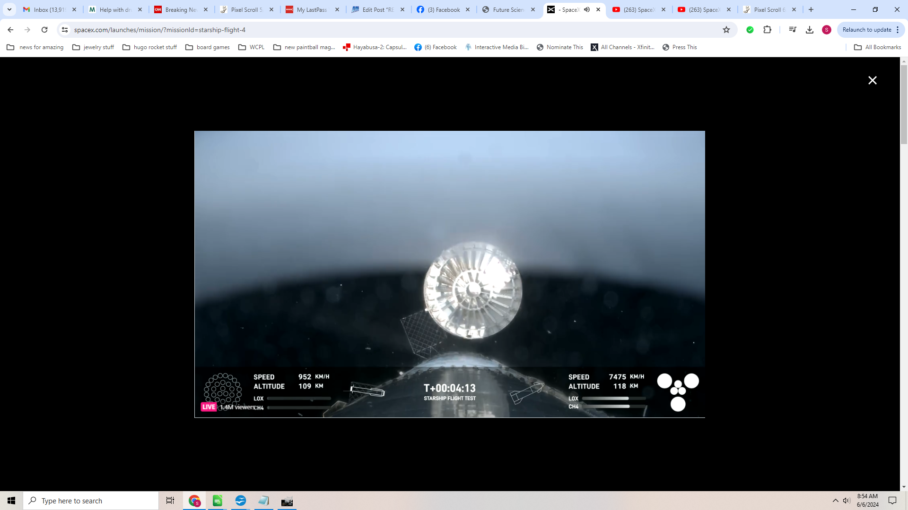Click Relaunch to update button
This screenshot has height=510, width=908.
(x=866, y=30)
